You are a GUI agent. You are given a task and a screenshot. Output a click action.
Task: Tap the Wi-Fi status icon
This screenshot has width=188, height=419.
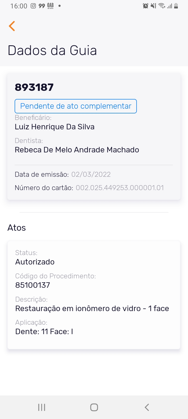(162, 6)
